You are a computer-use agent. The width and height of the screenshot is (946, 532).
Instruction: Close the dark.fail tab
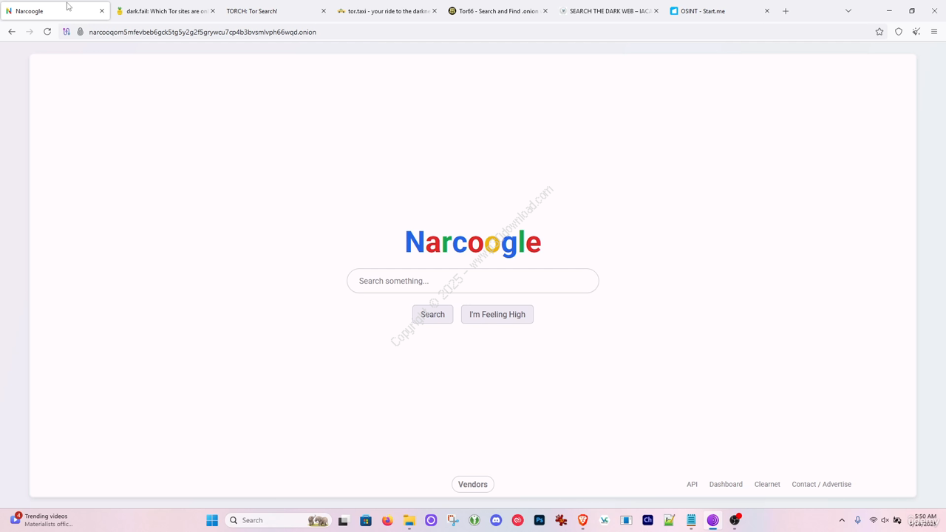point(213,11)
